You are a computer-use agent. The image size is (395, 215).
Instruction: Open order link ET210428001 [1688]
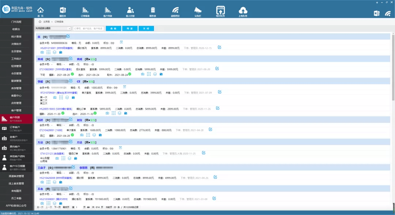51,130
